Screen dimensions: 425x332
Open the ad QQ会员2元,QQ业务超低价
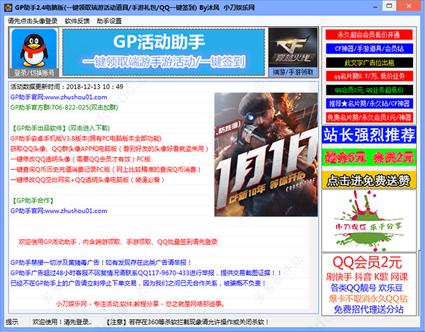click(x=369, y=90)
